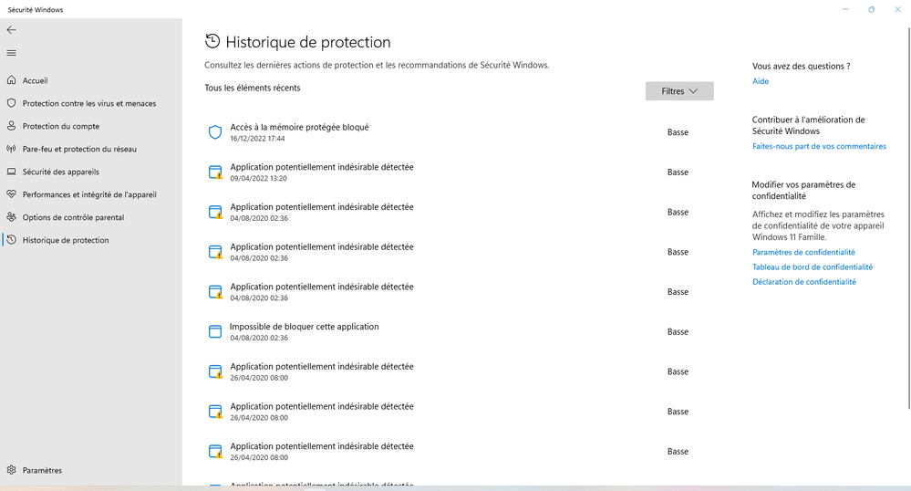This screenshot has width=911, height=491.
Task: Click Faites-nous part de vos commentaires link
Action: 819,146
